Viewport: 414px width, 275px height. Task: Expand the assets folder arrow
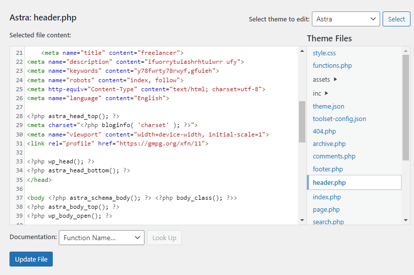coord(335,79)
